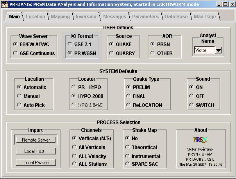
Task: Open the Mapping tab
Action: (x=60, y=16)
